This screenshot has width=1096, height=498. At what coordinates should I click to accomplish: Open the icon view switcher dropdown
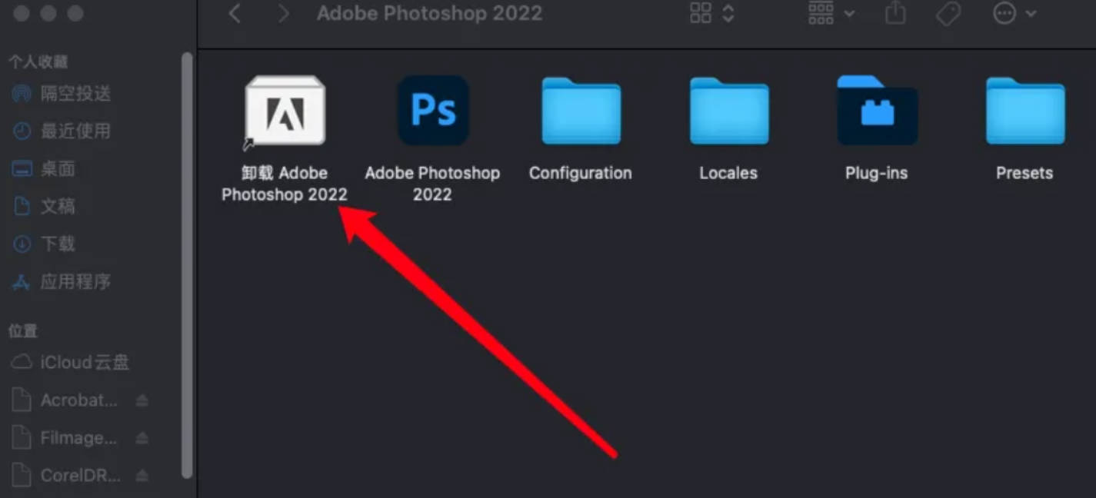point(712,13)
